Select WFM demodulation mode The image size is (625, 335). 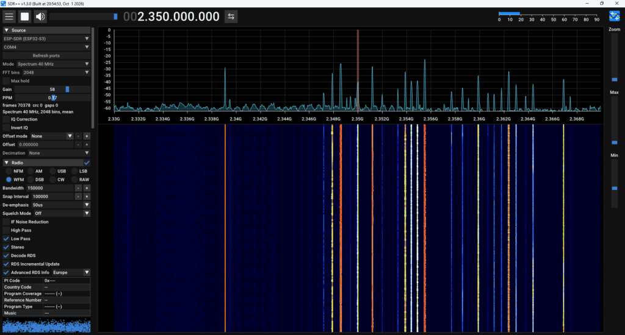click(x=9, y=180)
